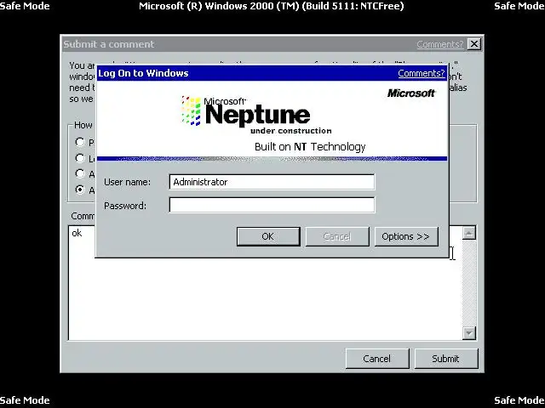Click Cancel in Submit a comment window
The image size is (545, 408).
(x=377, y=359)
